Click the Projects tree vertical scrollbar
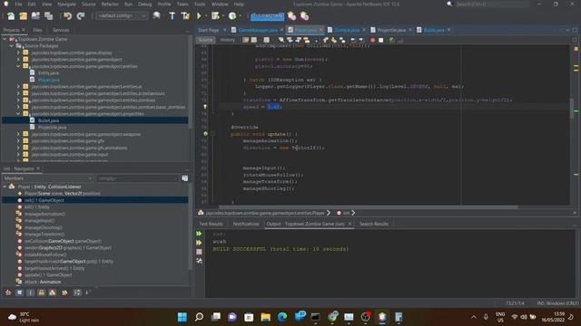581x326 pixels. point(191,83)
